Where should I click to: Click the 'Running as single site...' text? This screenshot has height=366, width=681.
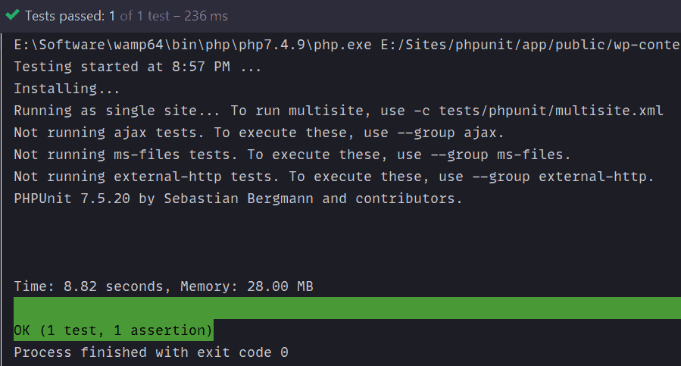tap(117, 111)
